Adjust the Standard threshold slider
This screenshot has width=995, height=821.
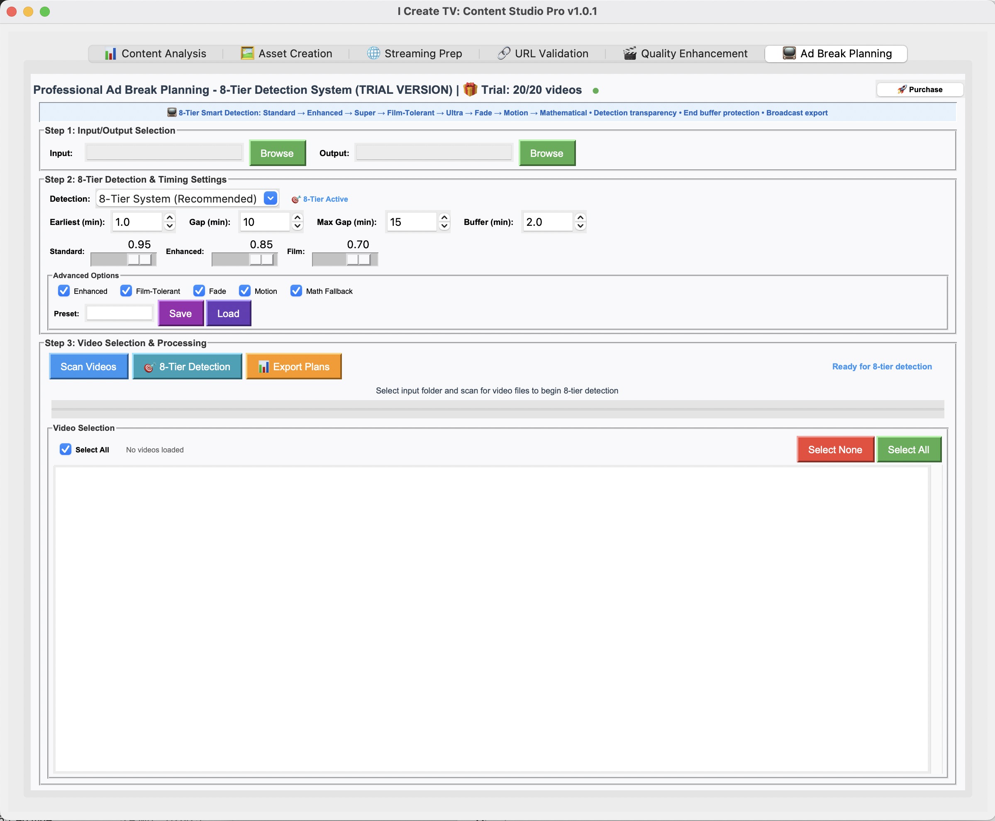pos(139,259)
